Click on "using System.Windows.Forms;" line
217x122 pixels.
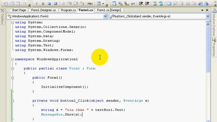pos(44,50)
